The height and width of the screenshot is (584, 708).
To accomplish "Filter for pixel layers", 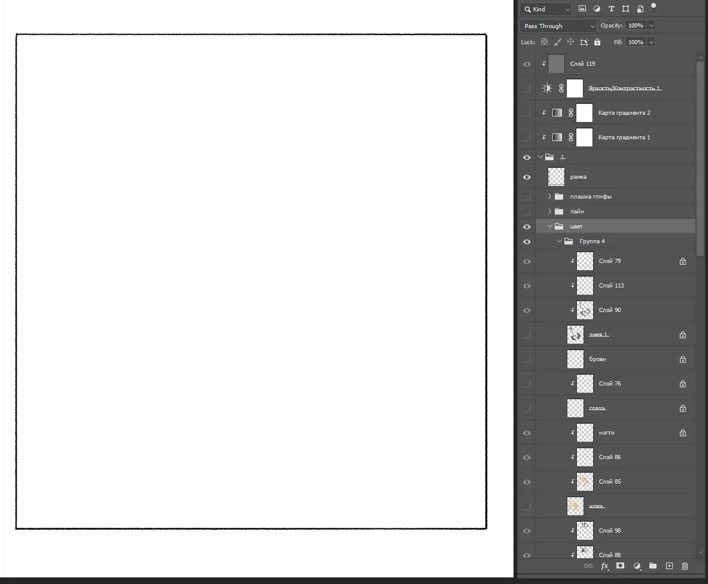I will pyautogui.click(x=582, y=9).
